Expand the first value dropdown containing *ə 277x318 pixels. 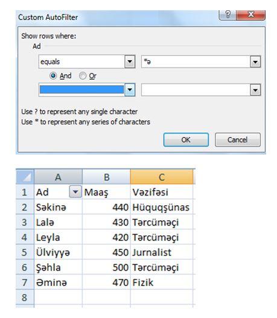[255, 62]
